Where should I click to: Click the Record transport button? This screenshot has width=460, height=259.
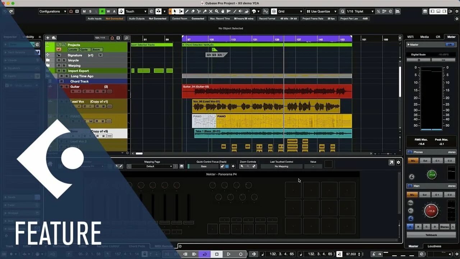(x=240, y=254)
